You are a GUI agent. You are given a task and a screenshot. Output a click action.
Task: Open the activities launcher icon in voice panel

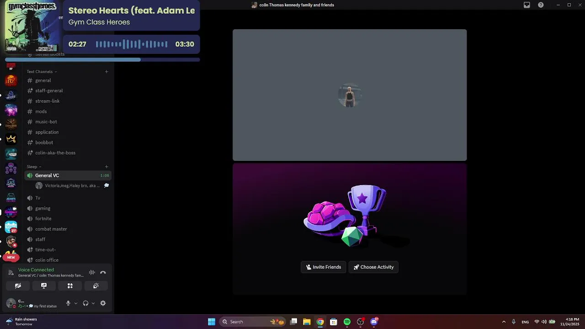point(70,286)
